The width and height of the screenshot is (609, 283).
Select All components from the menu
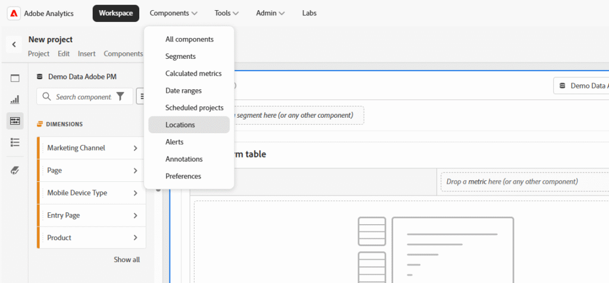(x=189, y=39)
